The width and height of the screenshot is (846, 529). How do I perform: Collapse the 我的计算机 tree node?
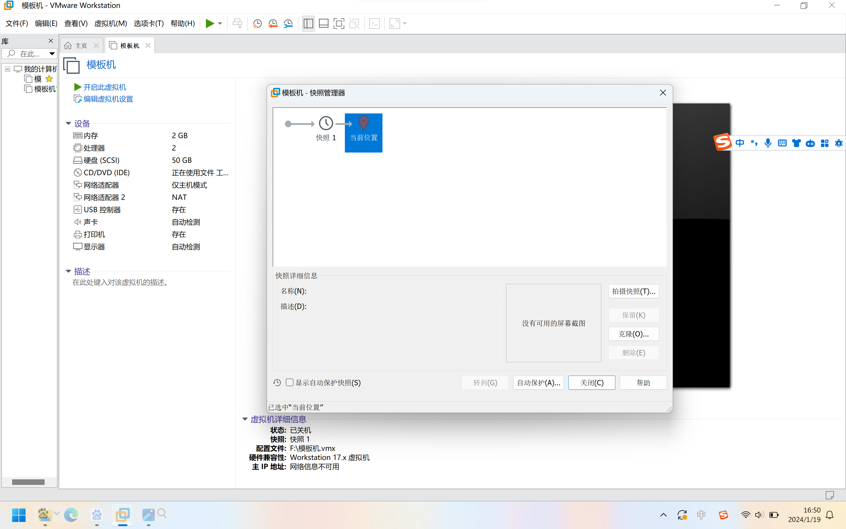7,69
